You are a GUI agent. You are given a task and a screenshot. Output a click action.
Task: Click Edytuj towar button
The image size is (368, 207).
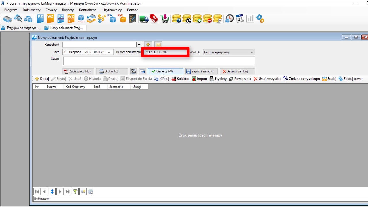coord(351,79)
